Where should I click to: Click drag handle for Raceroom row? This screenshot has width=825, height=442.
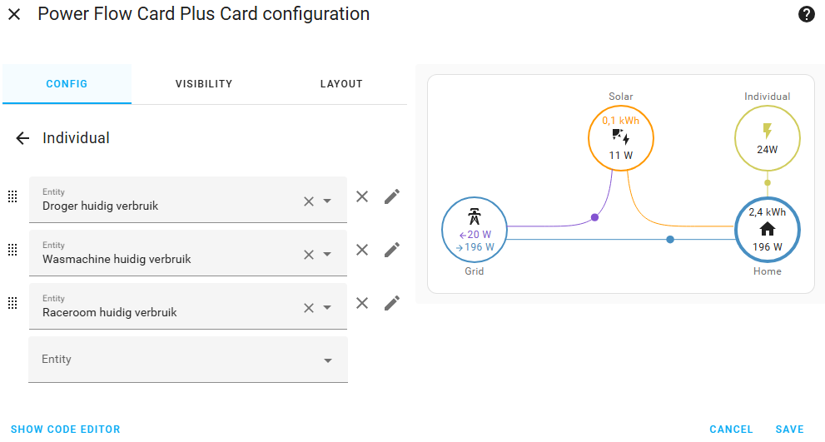[12, 303]
